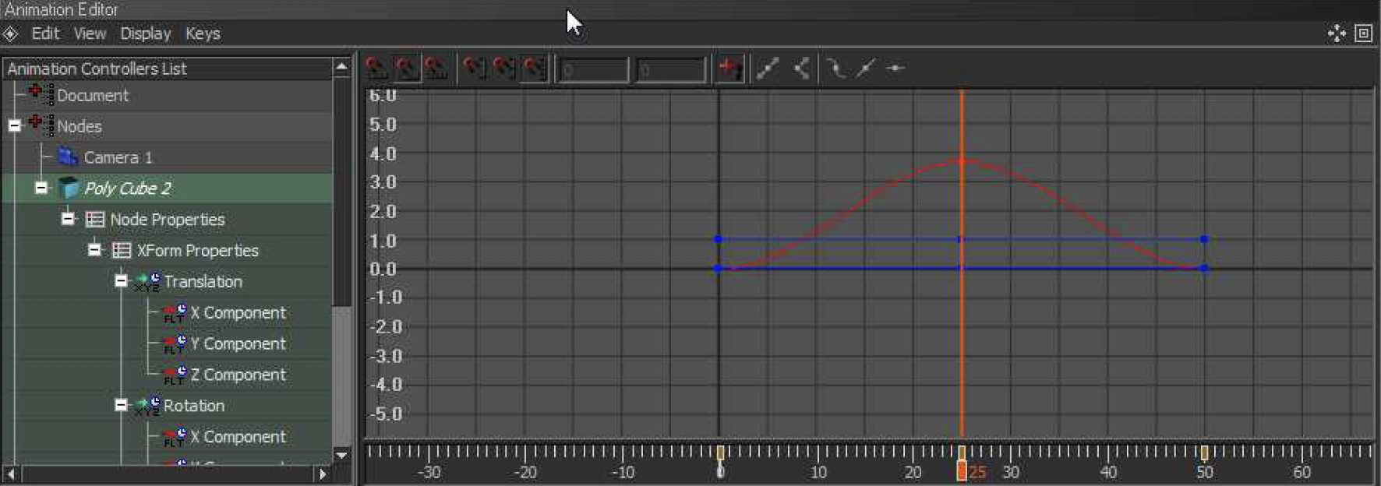The height and width of the screenshot is (486, 1381).
Task: Click the controllers list scroll-down arrow
Action: pyautogui.click(x=341, y=454)
